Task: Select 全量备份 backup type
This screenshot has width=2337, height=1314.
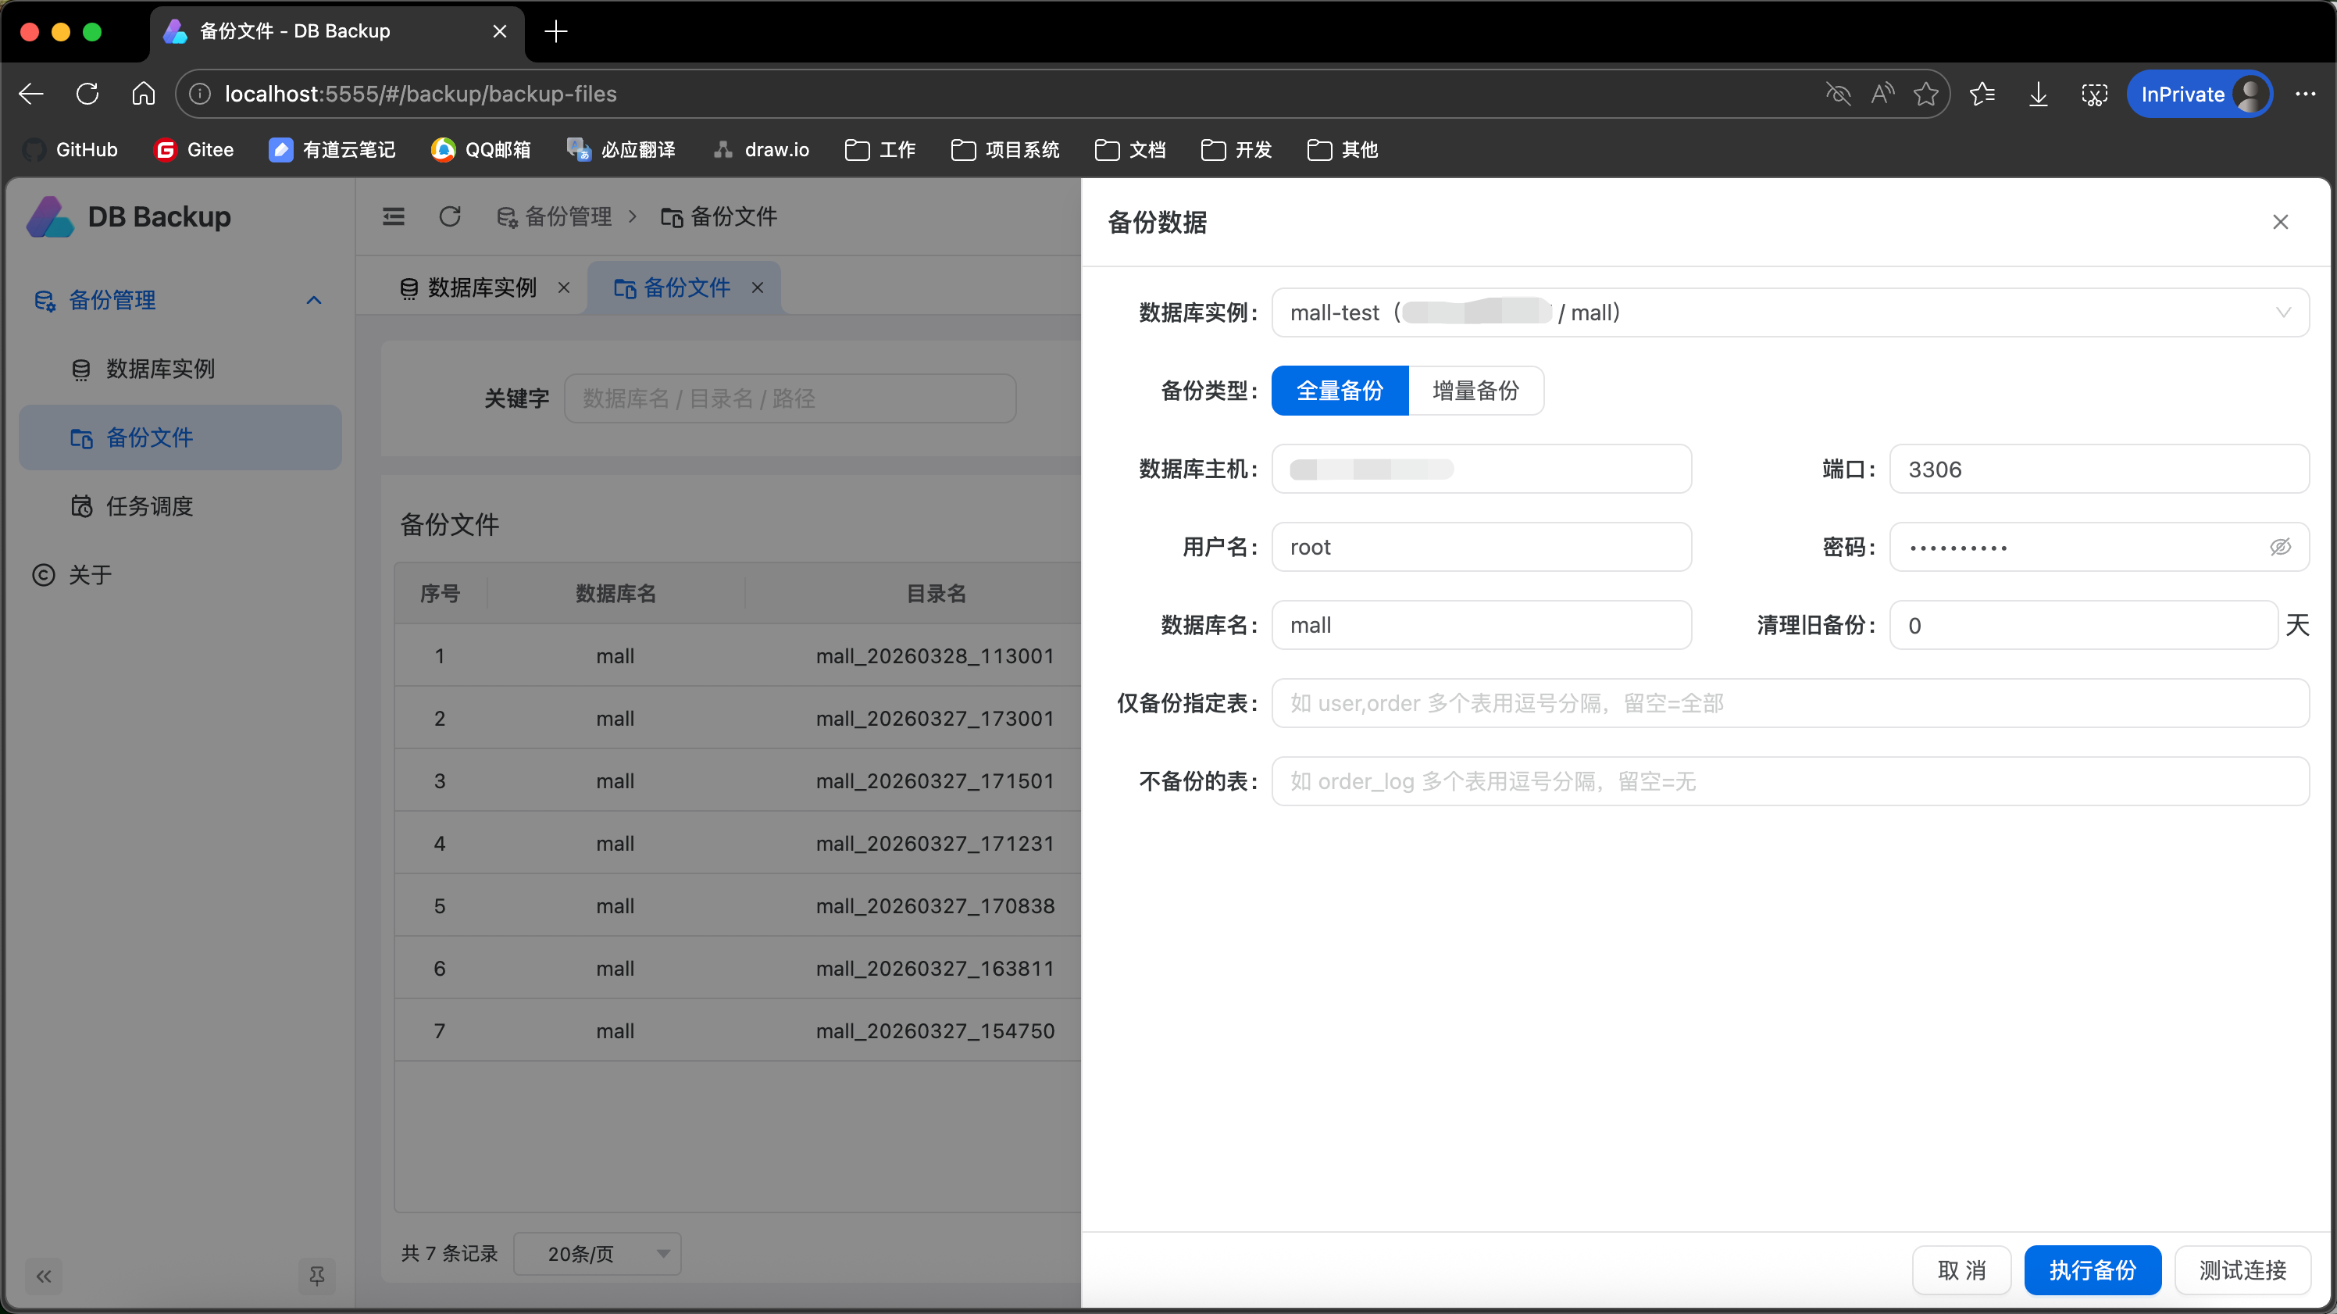Action: 1339,390
